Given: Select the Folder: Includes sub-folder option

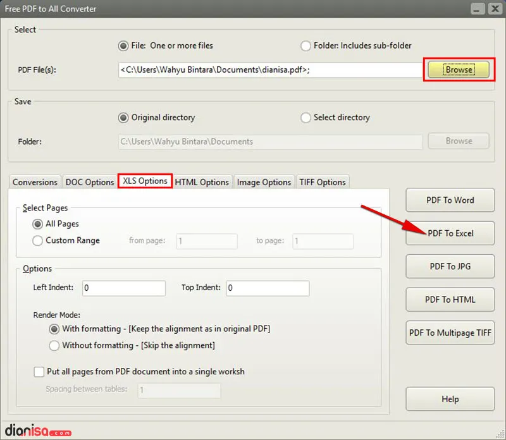Looking at the screenshot, I should (305, 46).
